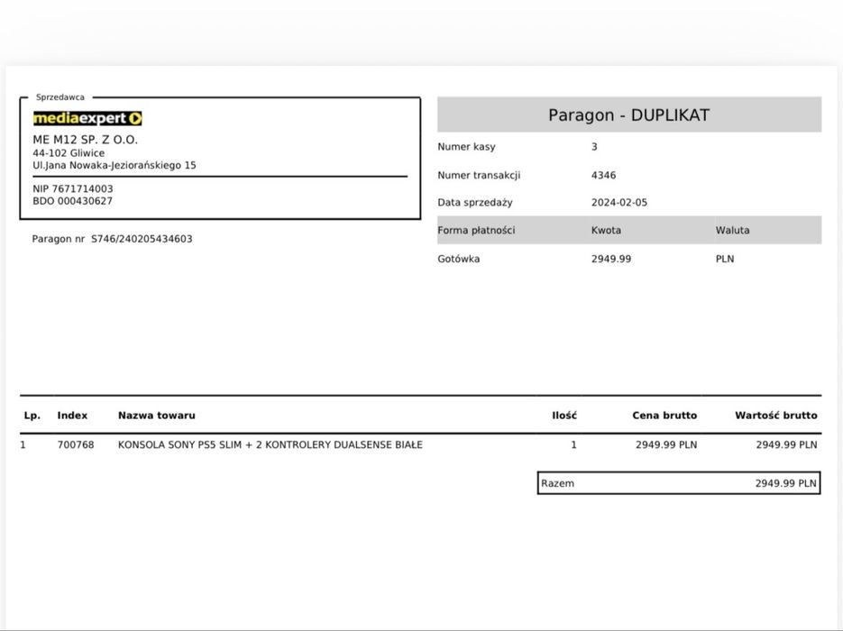This screenshot has width=843, height=631.
Task: Select item 'KONSOLA SONY PS5 SLIM + 2 KONTROLERY'
Action: [x=224, y=445]
